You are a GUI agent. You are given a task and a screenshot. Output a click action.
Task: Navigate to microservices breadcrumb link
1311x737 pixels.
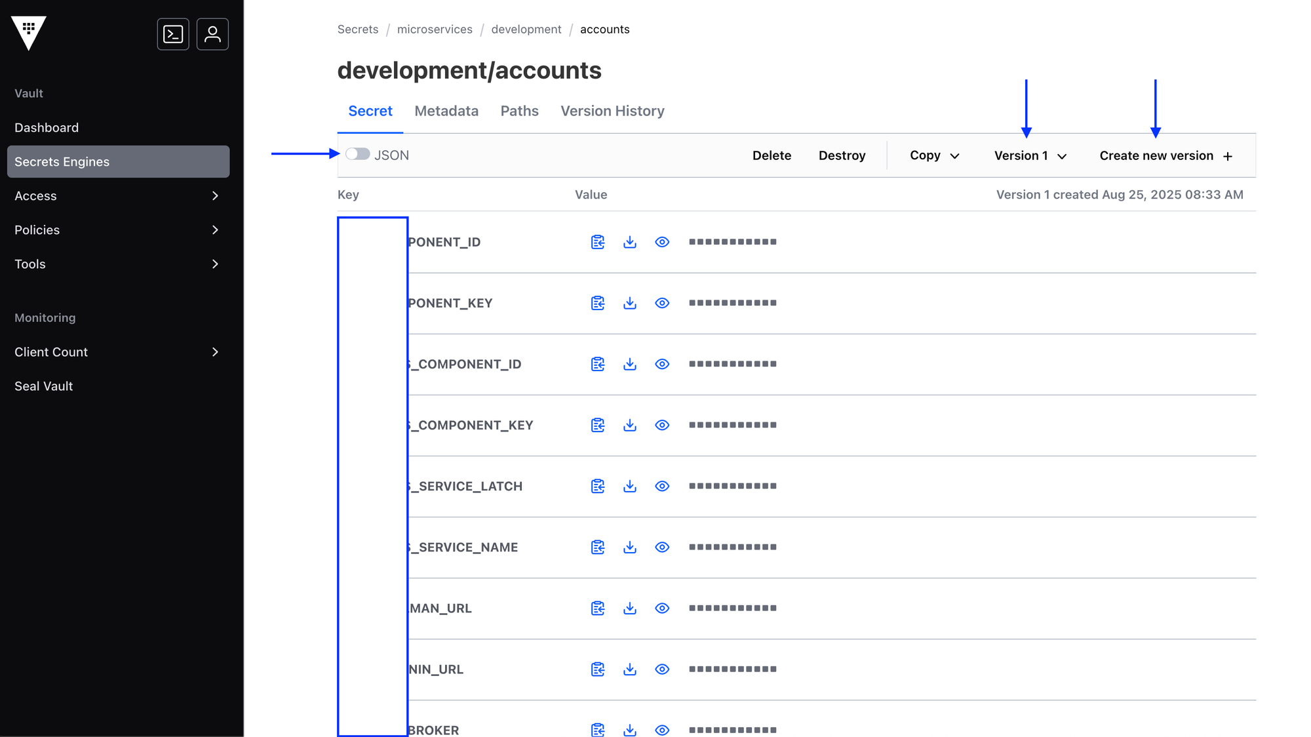click(x=434, y=30)
